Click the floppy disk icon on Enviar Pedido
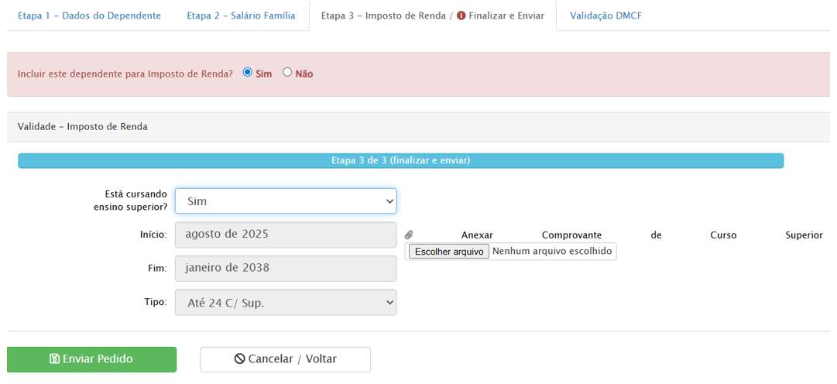 coord(54,359)
